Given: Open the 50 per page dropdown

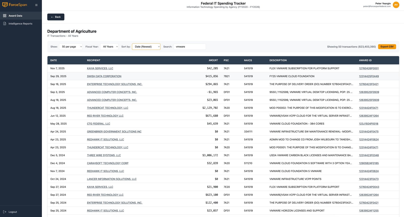Looking at the screenshot, I should point(71,47).
